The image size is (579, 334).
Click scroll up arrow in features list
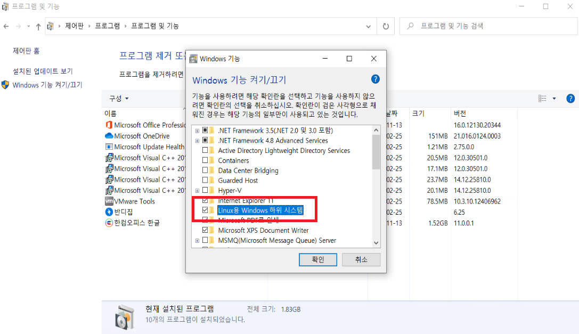tap(376, 130)
